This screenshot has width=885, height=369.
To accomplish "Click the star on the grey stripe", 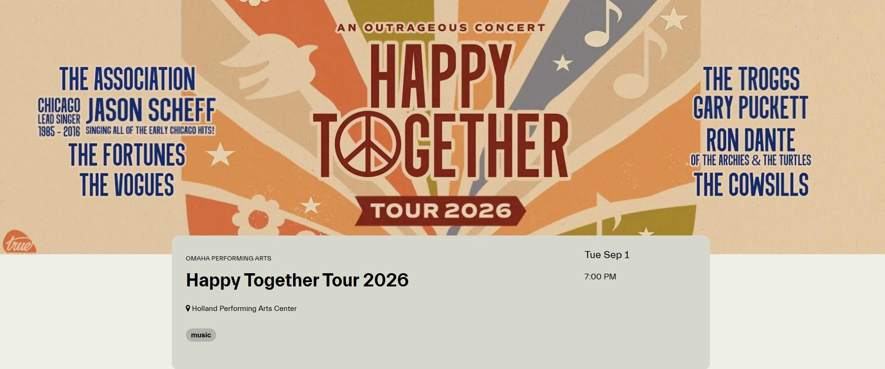I will (562, 63).
